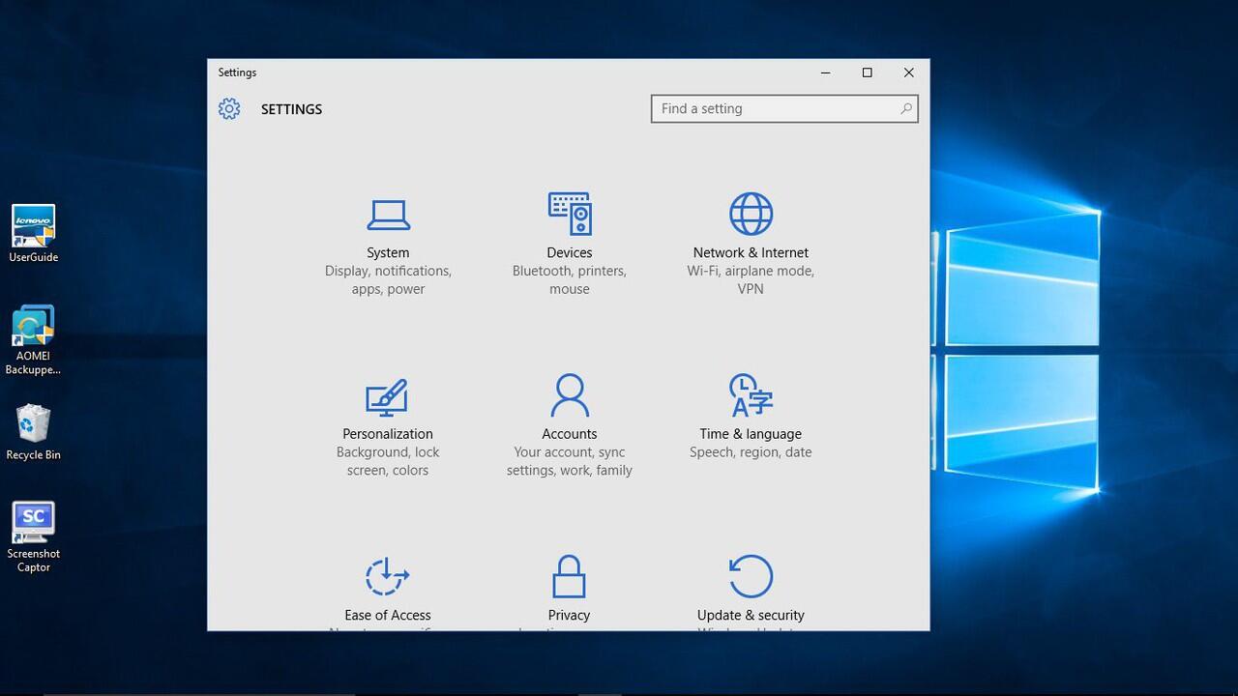Minimize the Settings window

pyautogui.click(x=826, y=72)
